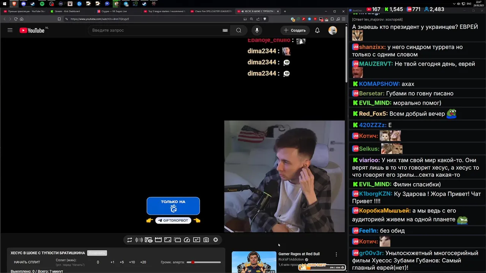Open the taskbar clock and date
The height and width of the screenshot is (273, 486).
click(478, 3)
